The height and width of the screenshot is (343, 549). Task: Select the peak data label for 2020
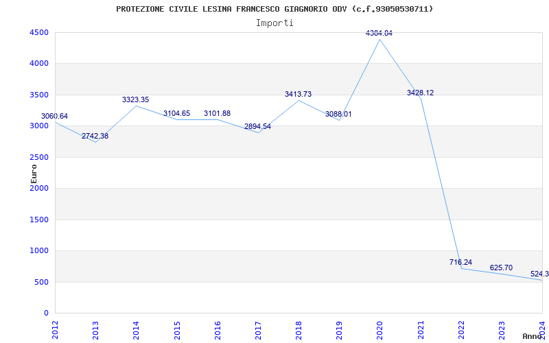pos(379,33)
